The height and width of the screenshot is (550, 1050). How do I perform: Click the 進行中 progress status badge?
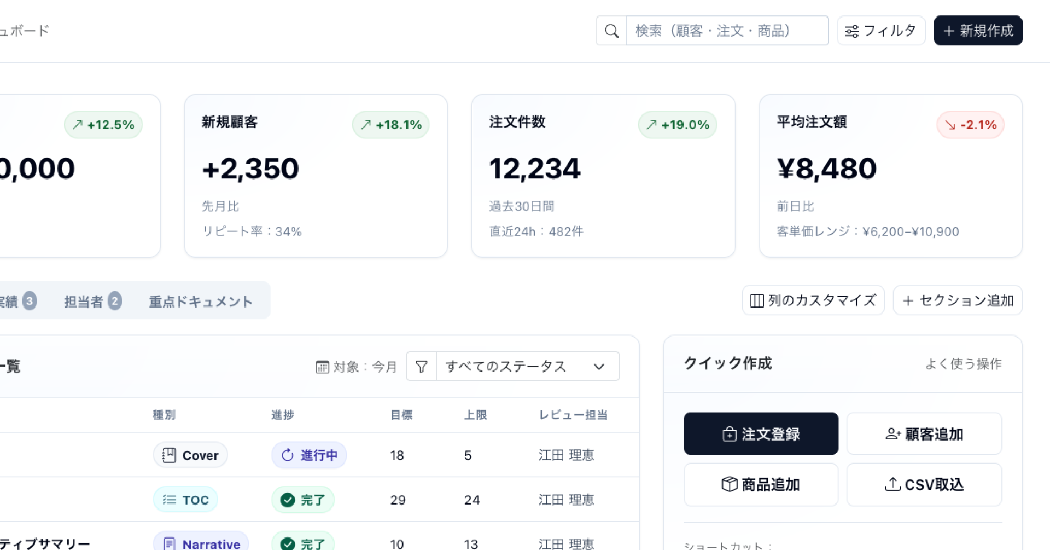[309, 455]
